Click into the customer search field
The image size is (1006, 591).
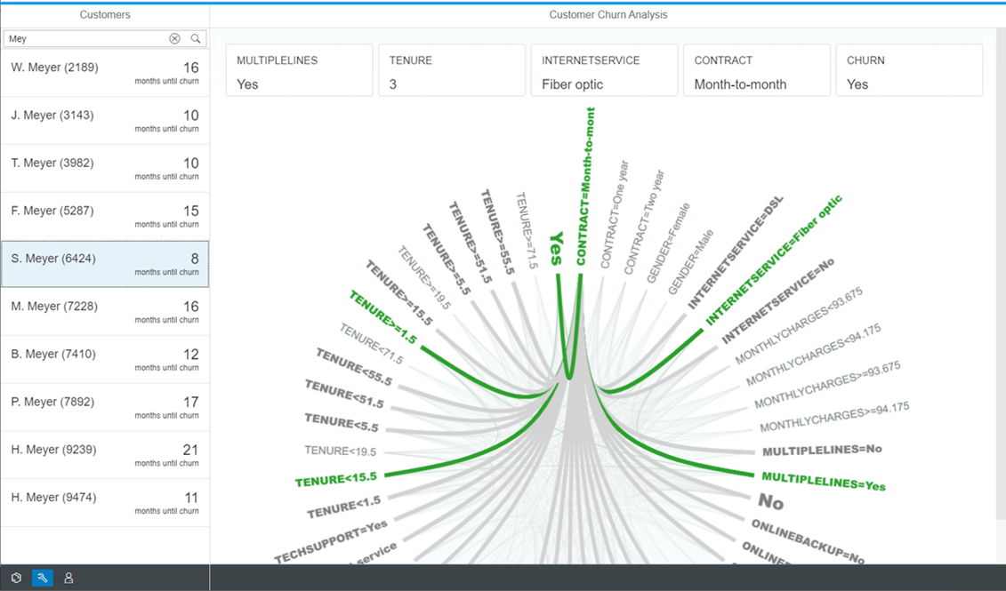click(85, 39)
